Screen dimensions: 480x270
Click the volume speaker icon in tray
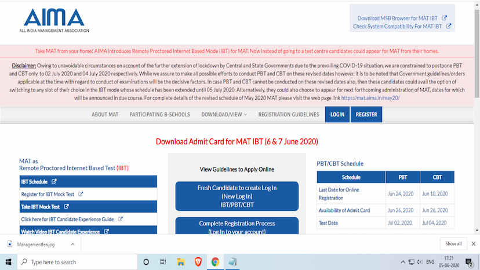click(420, 262)
